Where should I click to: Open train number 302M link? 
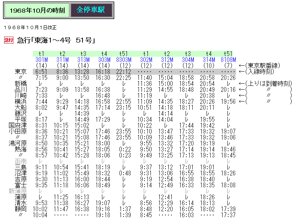point(146,60)
